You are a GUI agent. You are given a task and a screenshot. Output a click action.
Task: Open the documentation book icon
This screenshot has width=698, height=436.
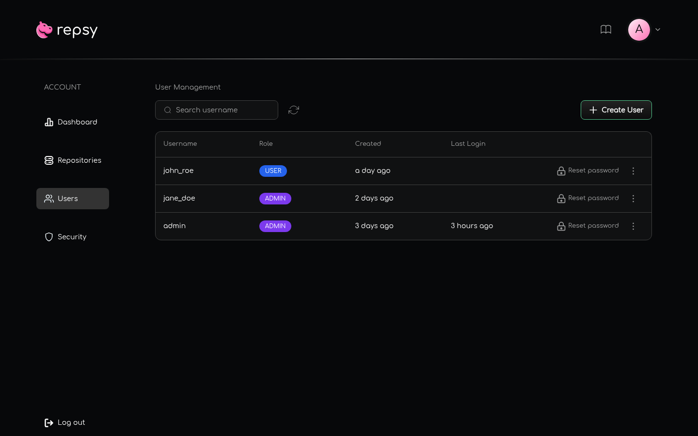click(606, 30)
